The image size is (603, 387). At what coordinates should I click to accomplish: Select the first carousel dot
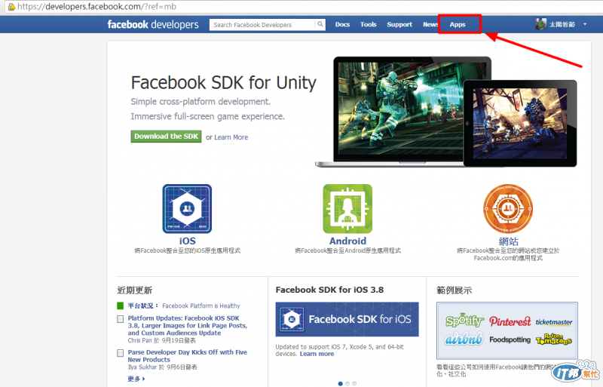(x=341, y=383)
